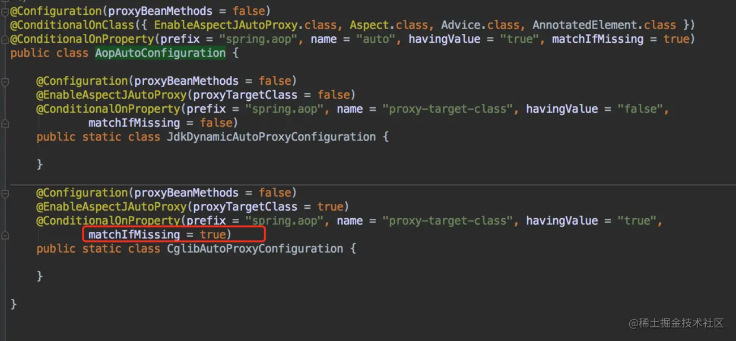This screenshot has width=736, height=341.
Task: Toggle fold marker beside matchIfMissing = false line
Action: (x=5, y=123)
